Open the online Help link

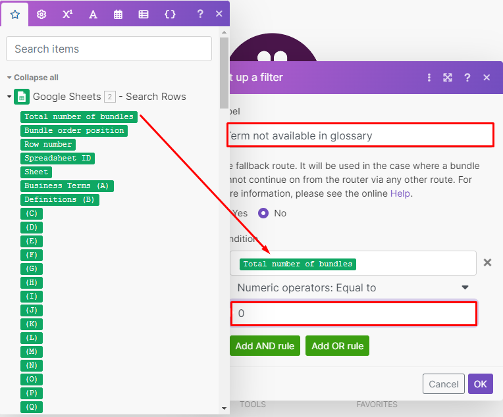tap(400, 193)
